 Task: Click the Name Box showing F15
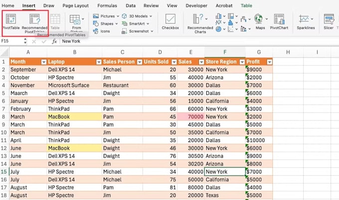(x=12, y=41)
